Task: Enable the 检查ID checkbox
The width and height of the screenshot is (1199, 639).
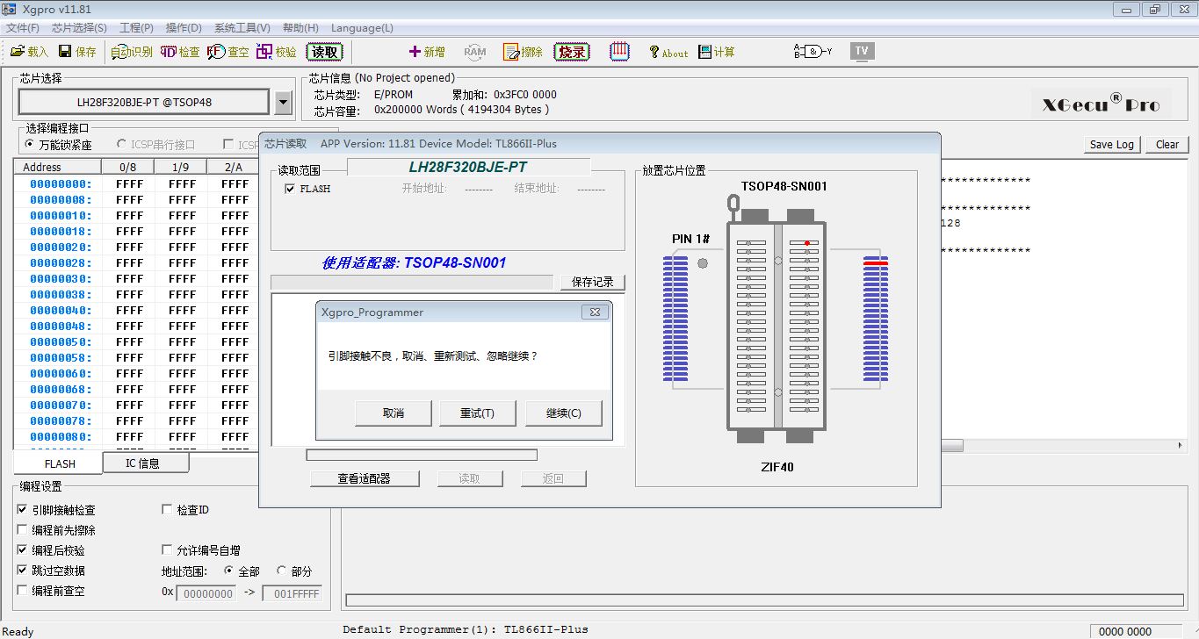Action: [x=168, y=510]
